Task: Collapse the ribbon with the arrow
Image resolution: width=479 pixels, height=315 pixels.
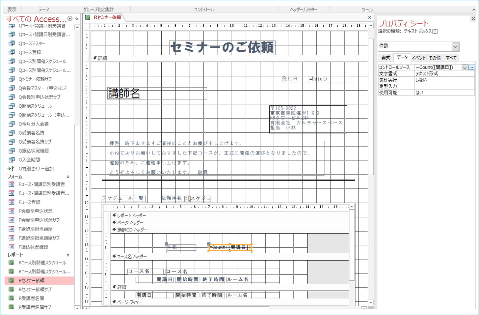Action: click(x=473, y=9)
